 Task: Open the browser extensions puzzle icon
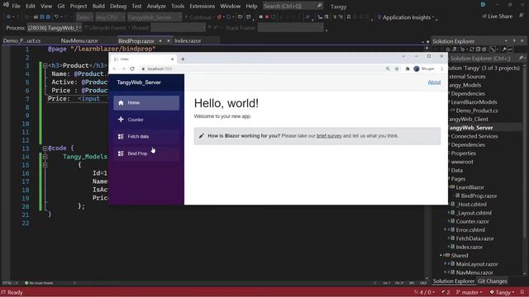[x=407, y=68]
